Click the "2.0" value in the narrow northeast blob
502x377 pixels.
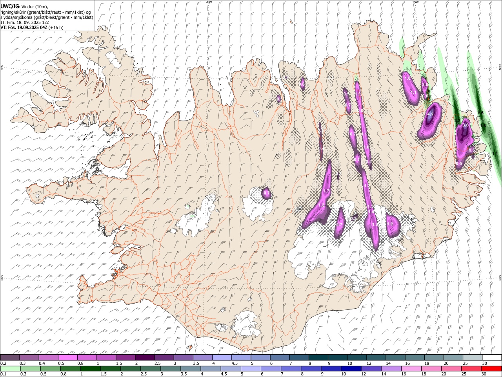[425, 84]
